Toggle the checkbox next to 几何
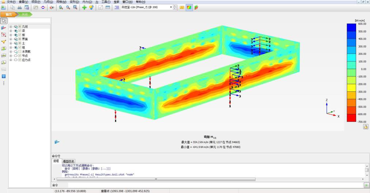The width and height of the screenshot is (370, 193). click(x=20, y=27)
